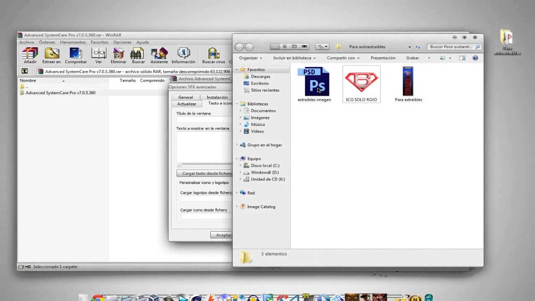Click the Información toolbar icon
The height and width of the screenshot is (301, 535).
183,56
